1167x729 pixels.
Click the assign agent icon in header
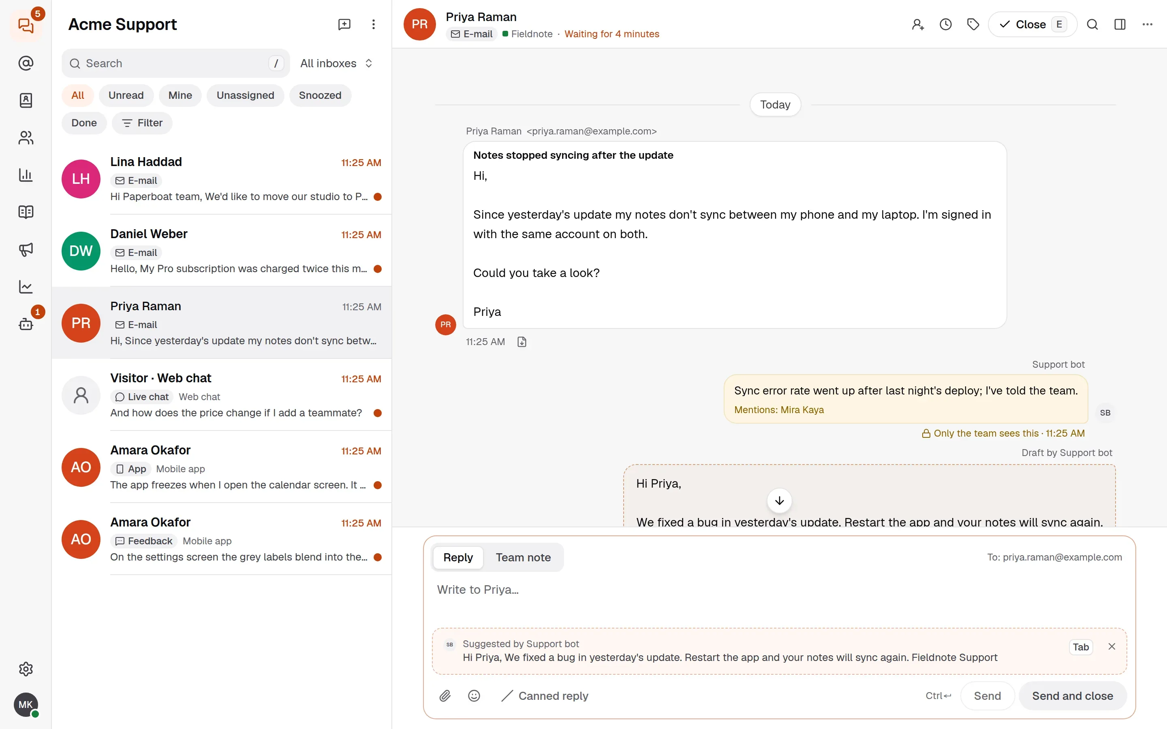(x=918, y=24)
